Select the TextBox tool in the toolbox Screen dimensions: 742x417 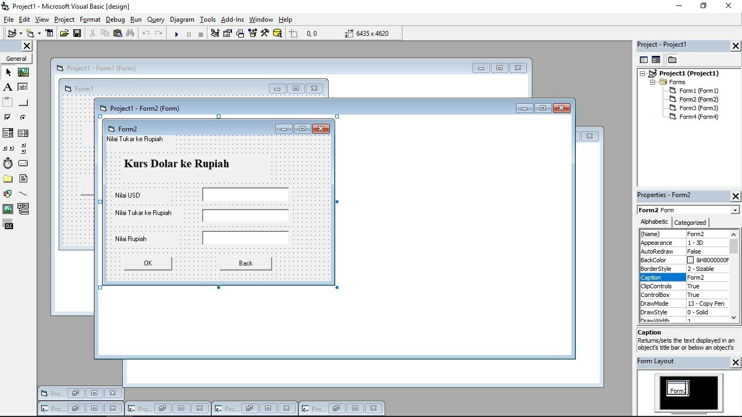point(23,87)
